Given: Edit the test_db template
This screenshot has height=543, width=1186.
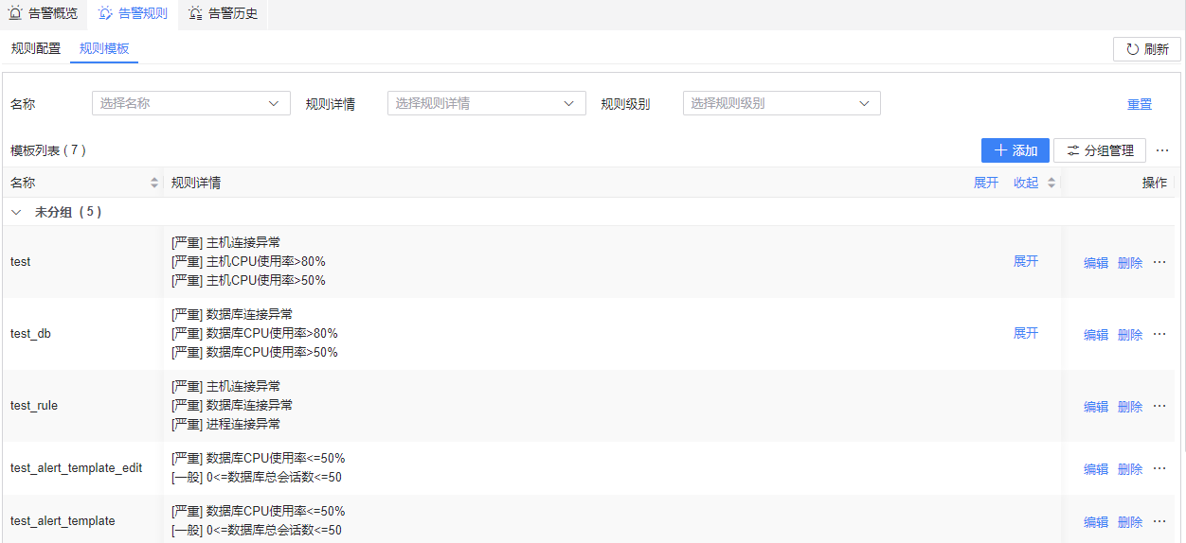Looking at the screenshot, I should pyautogui.click(x=1096, y=335).
